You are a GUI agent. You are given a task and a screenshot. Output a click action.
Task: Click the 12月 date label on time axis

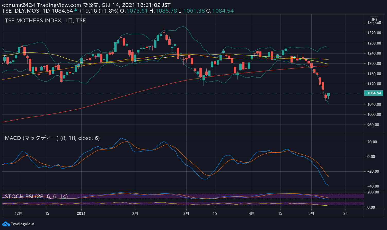pos(19,213)
